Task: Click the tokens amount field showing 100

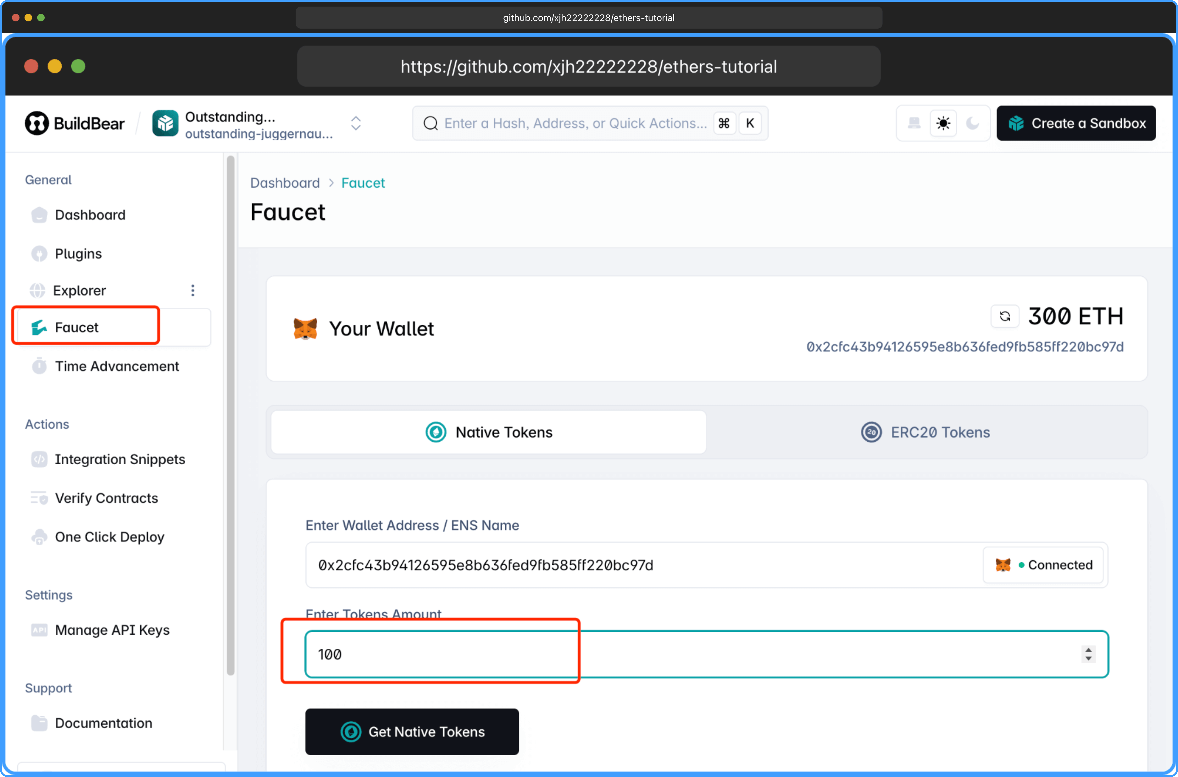Action: [707, 654]
